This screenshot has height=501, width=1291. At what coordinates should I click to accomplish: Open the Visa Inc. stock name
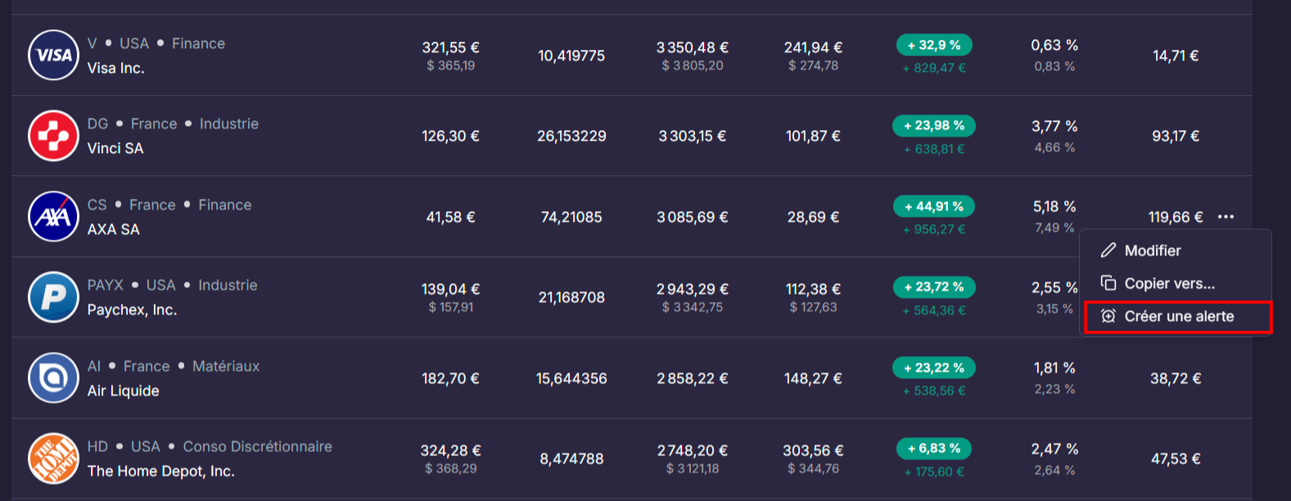coord(116,68)
